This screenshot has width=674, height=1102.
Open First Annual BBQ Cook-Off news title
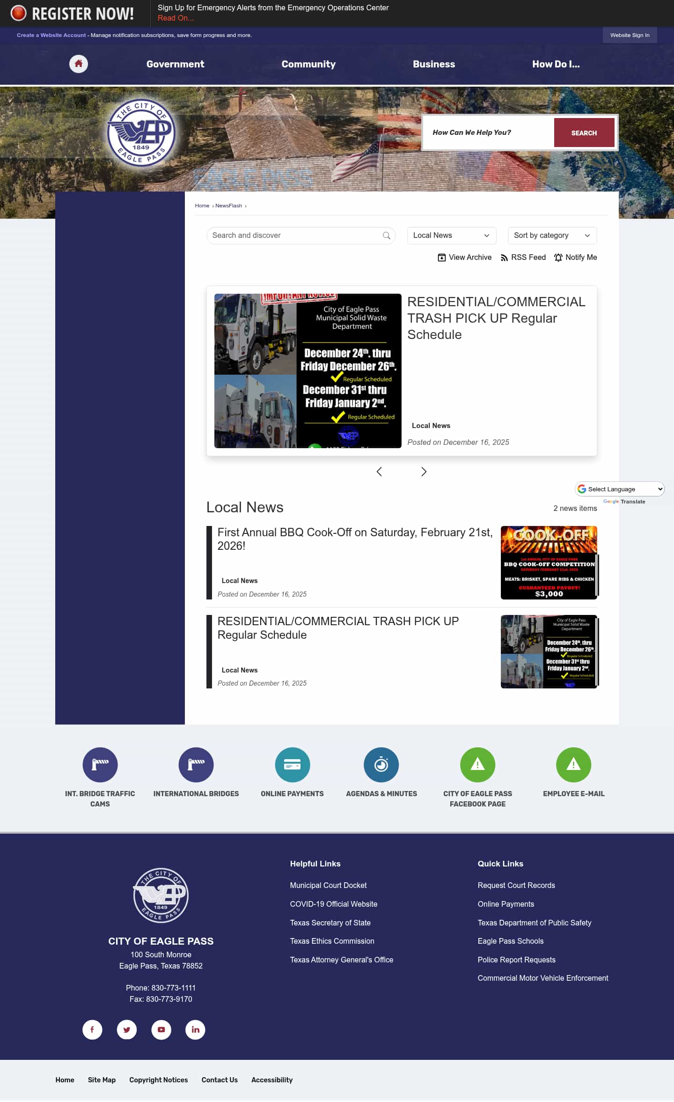point(355,539)
